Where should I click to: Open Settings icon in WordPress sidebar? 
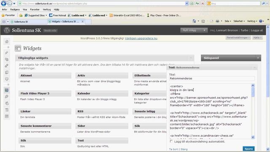pyautogui.click(x=7, y=117)
